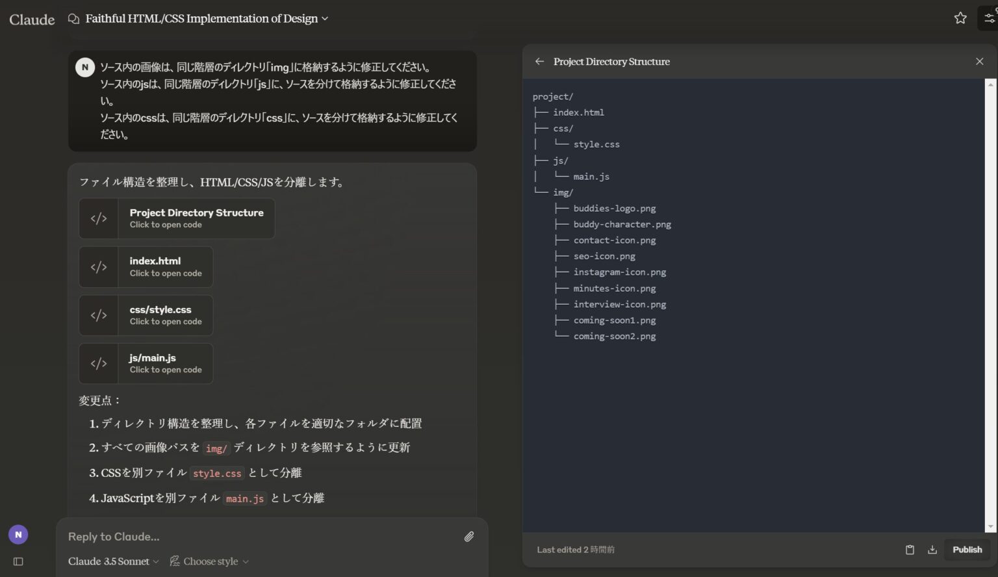The width and height of the screenshot is (998, 577).
Task: Copy artifact contents to clipboard
Action: tap(909, 549)
